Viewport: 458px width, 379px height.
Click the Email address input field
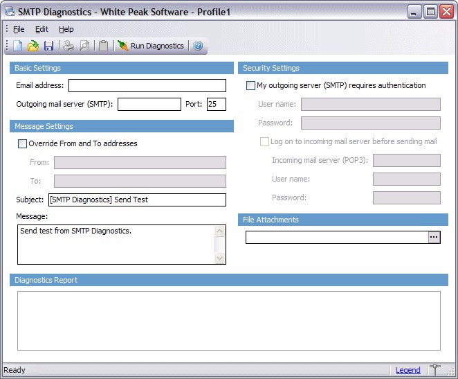(x=147, y=86)
